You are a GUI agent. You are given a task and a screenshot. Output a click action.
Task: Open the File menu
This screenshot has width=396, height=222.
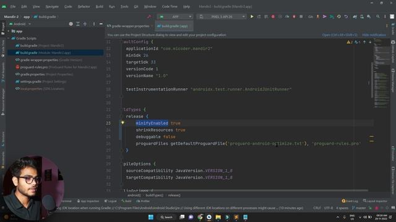[x=13, y=7]
